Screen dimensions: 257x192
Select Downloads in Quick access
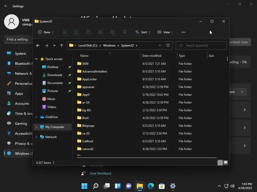click(x=55, y=75)
